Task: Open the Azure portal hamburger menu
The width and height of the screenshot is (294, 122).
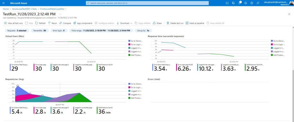Action: click(3, 3)
